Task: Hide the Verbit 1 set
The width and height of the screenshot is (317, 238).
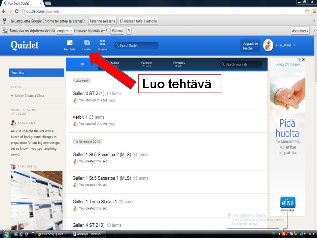Action: [x=112, y=124]
